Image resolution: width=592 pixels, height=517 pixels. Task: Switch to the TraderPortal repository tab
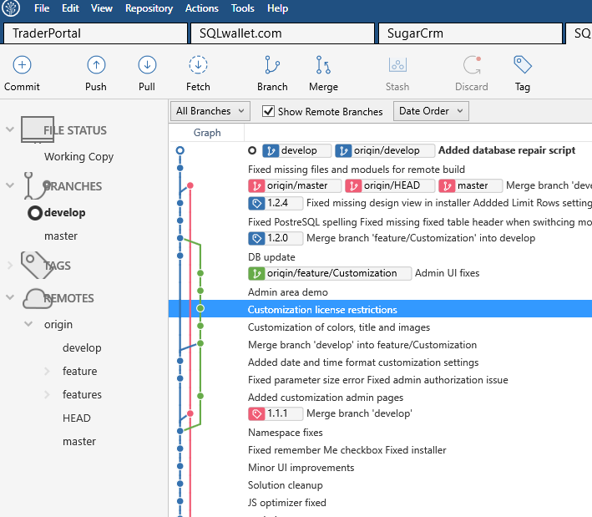pyautogui.click(x=95, y=33)
